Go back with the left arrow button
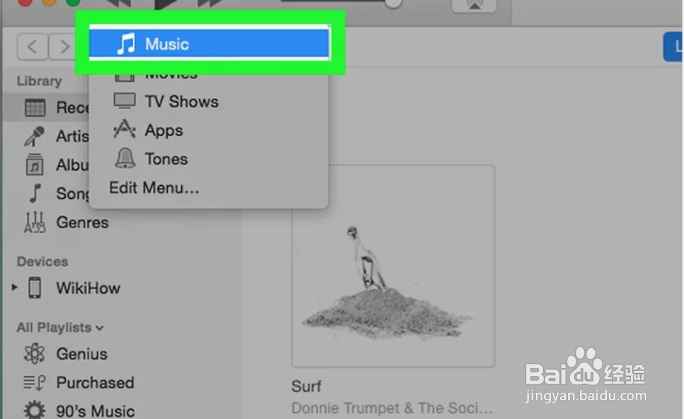This screenshot has height=419, width=684. click(32, 47)
